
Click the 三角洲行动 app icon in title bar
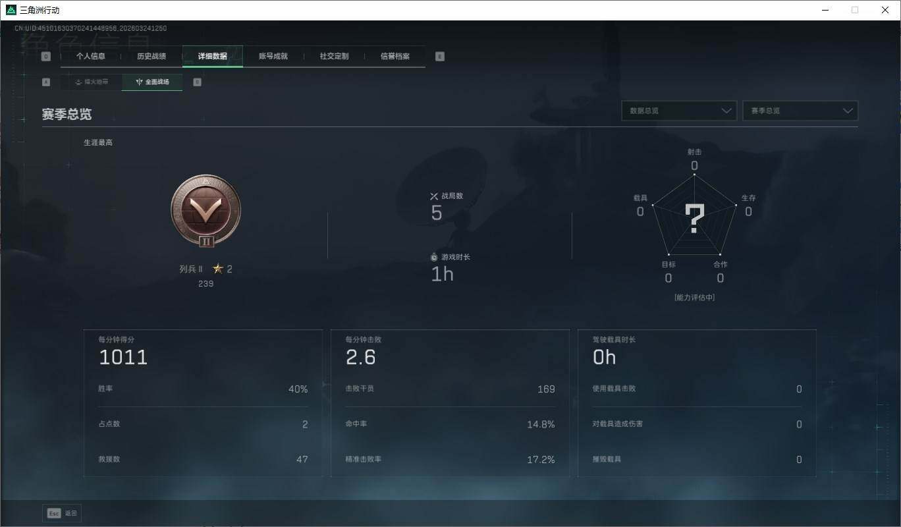coord(11,10)
